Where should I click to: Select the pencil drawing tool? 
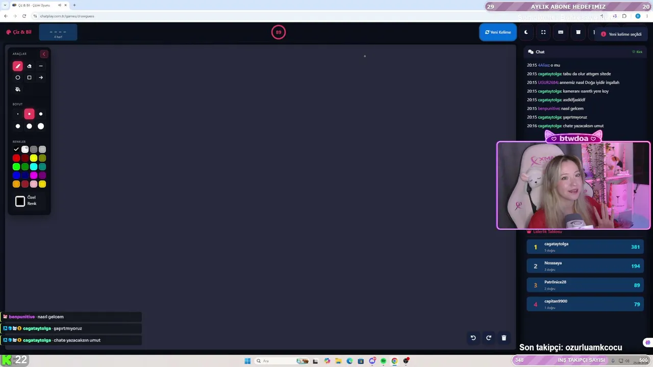tap(18, 66)
